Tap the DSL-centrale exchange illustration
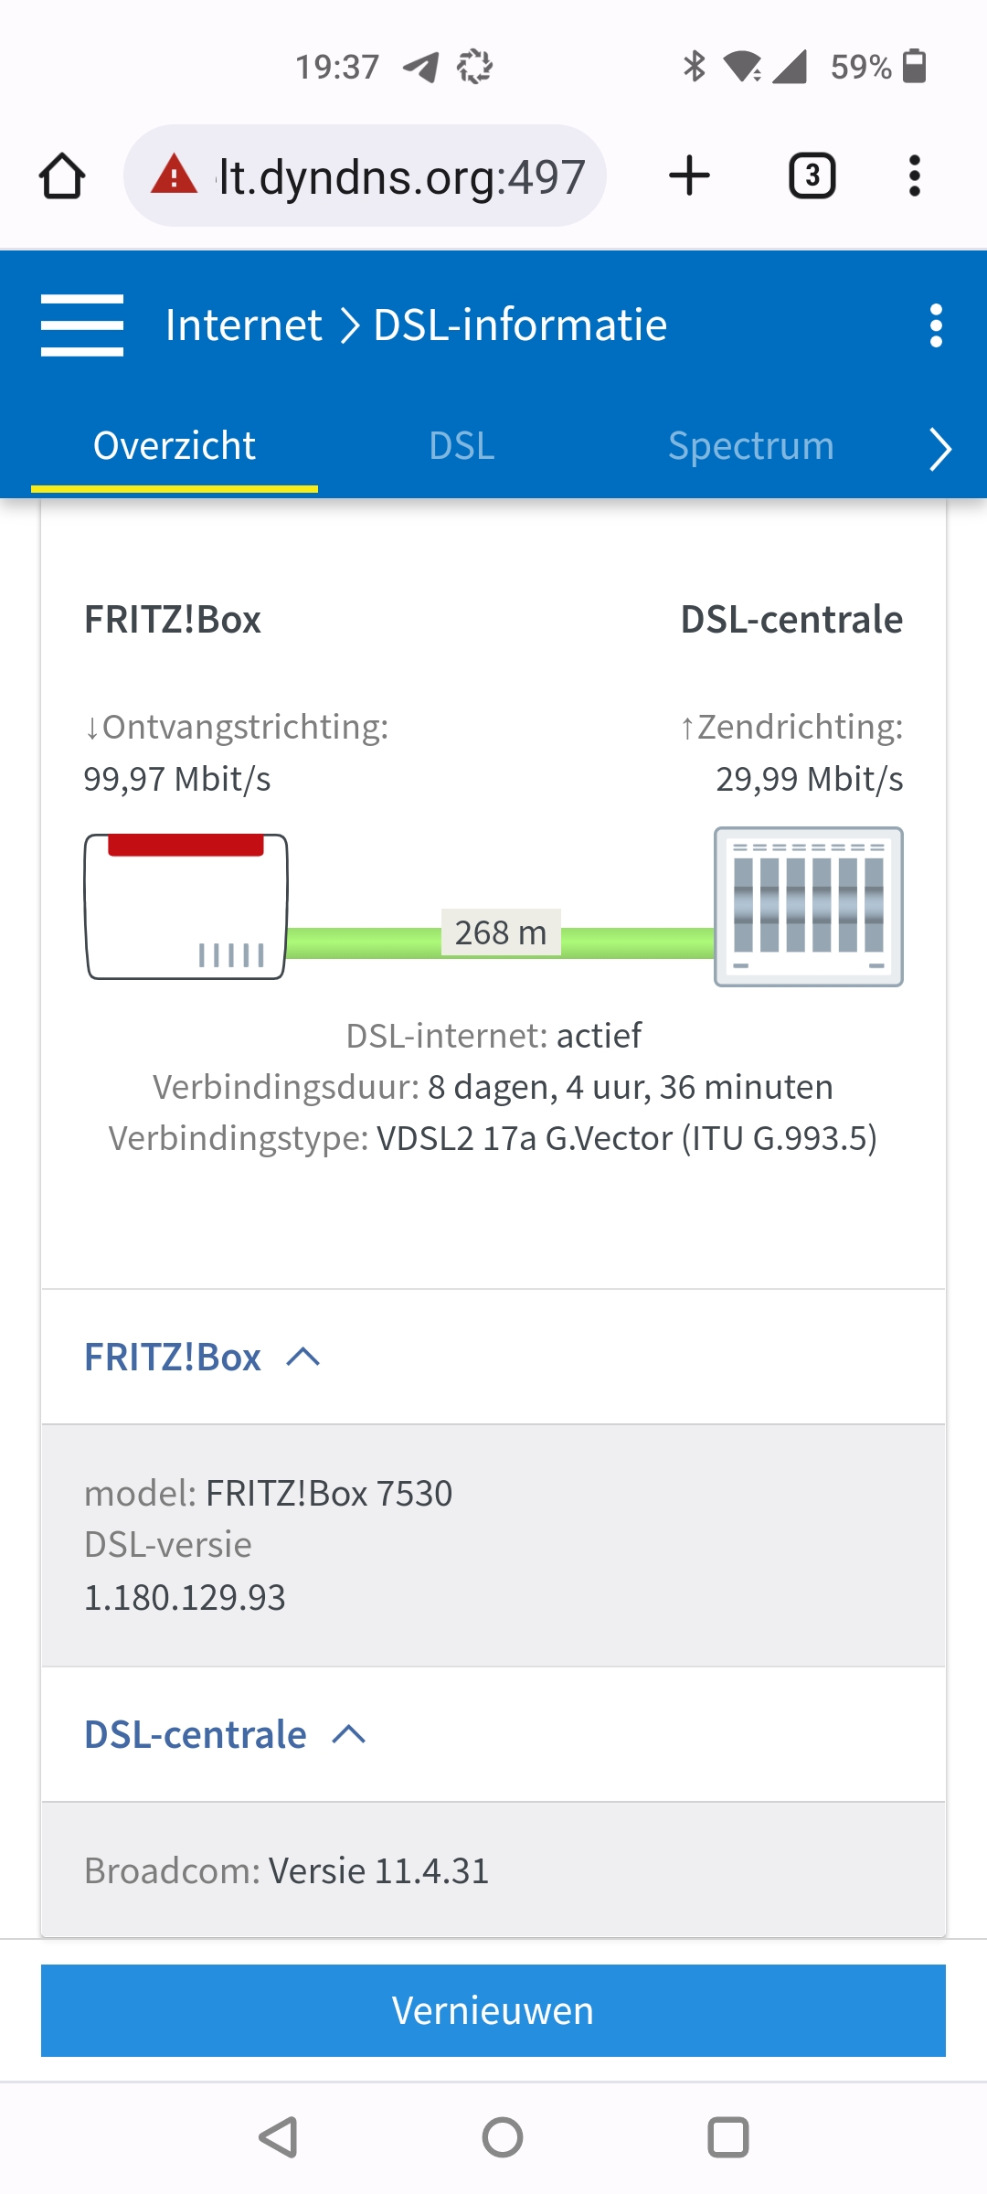This screenshot has width=987, height=2194. point(808,907)
